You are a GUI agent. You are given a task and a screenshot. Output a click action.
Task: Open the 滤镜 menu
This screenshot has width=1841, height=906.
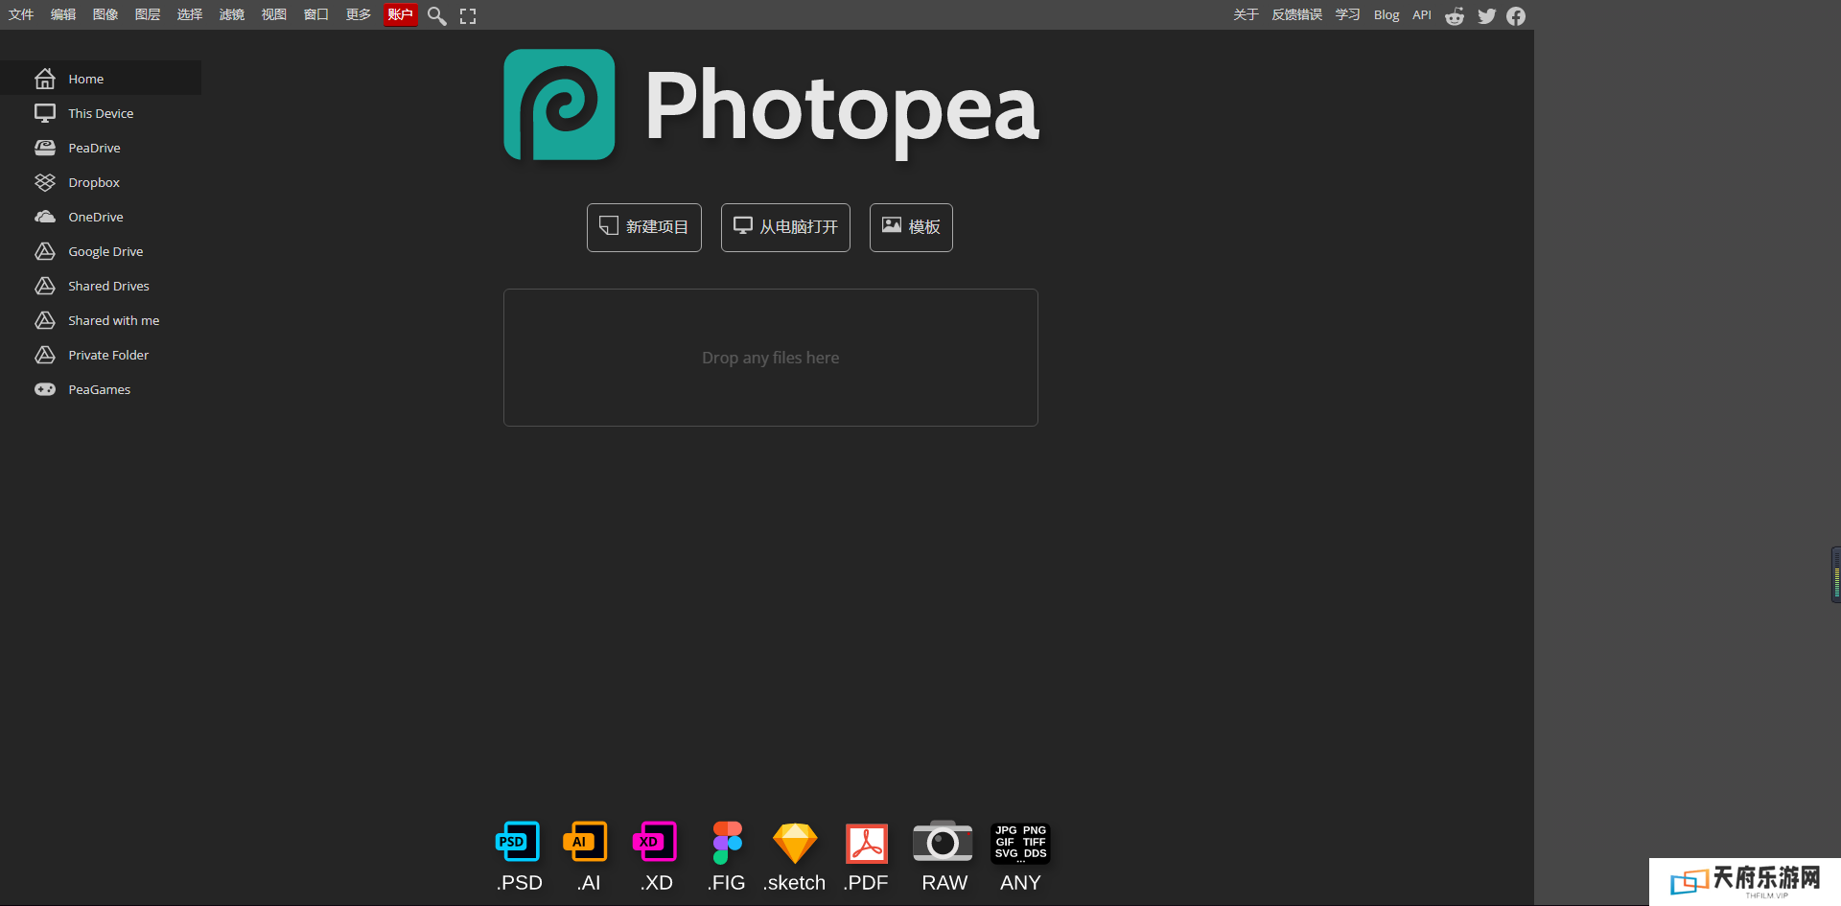pos(232,14)
